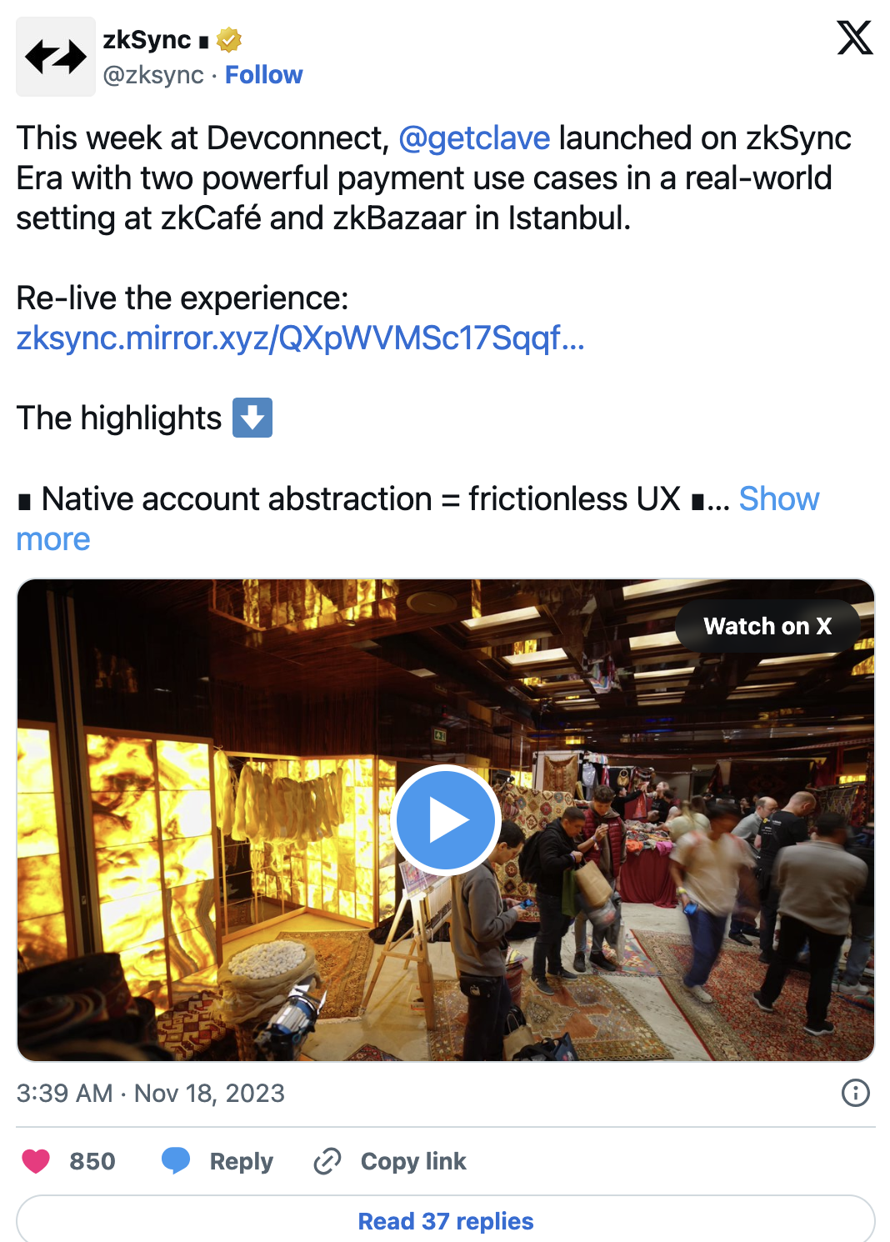Open the 3:39 AM Nov 18 timestamp
Screen dimensions: 890x1242
151,1093
